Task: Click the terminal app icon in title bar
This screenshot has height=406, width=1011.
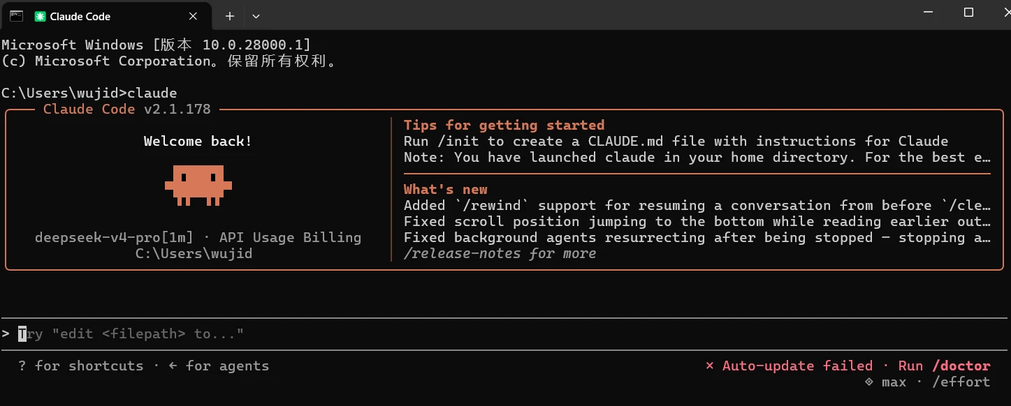Action: [x=16, y=16]
